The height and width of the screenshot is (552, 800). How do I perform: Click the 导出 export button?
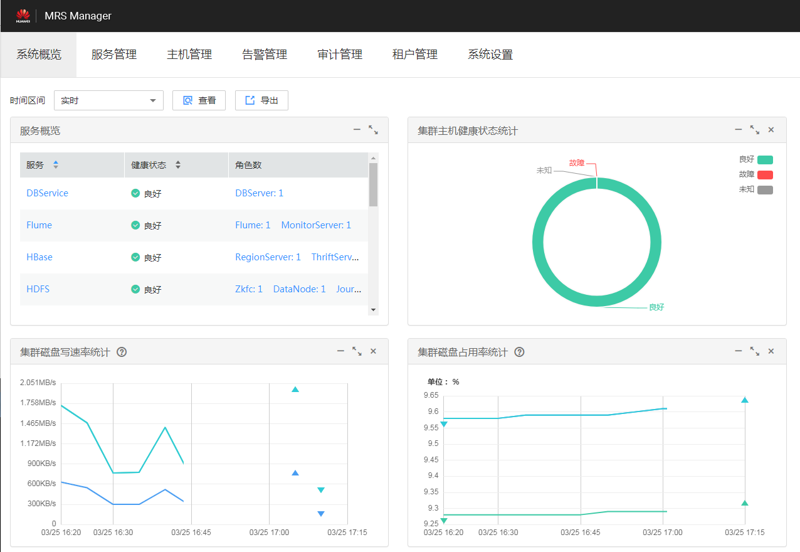261,100
